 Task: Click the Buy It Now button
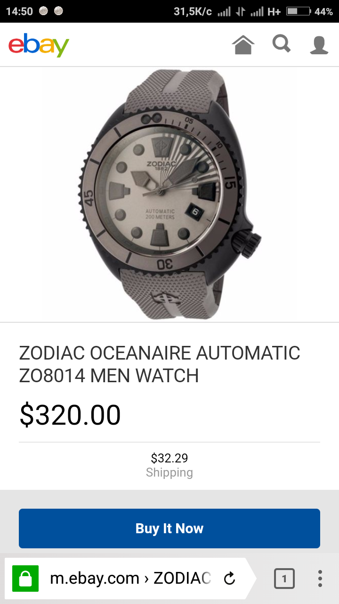[x=169, y=528]
